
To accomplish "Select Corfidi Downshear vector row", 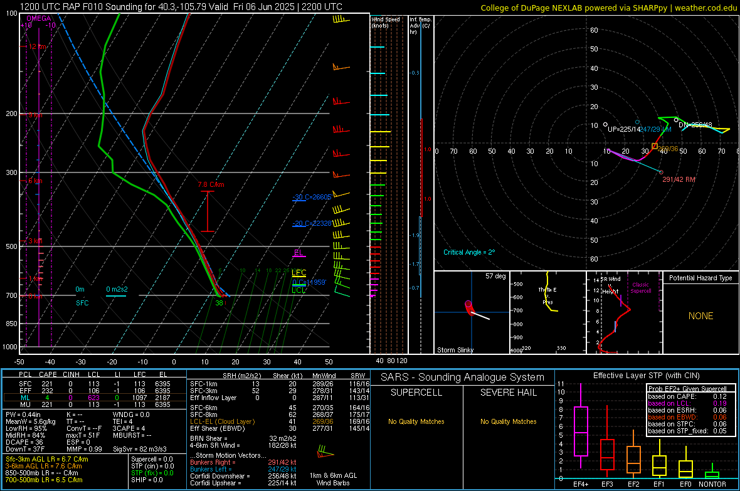I will (x=243, y=476).
